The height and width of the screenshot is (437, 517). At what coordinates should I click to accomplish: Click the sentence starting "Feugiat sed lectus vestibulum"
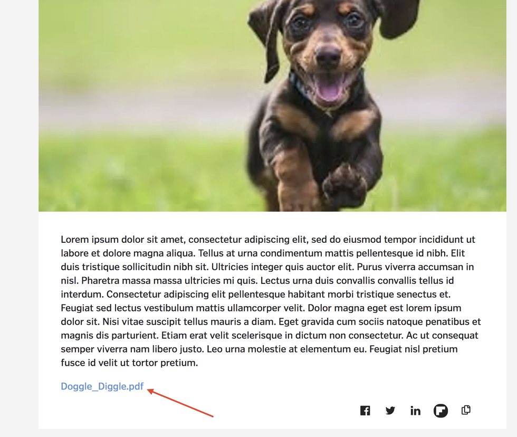point(183,308)
